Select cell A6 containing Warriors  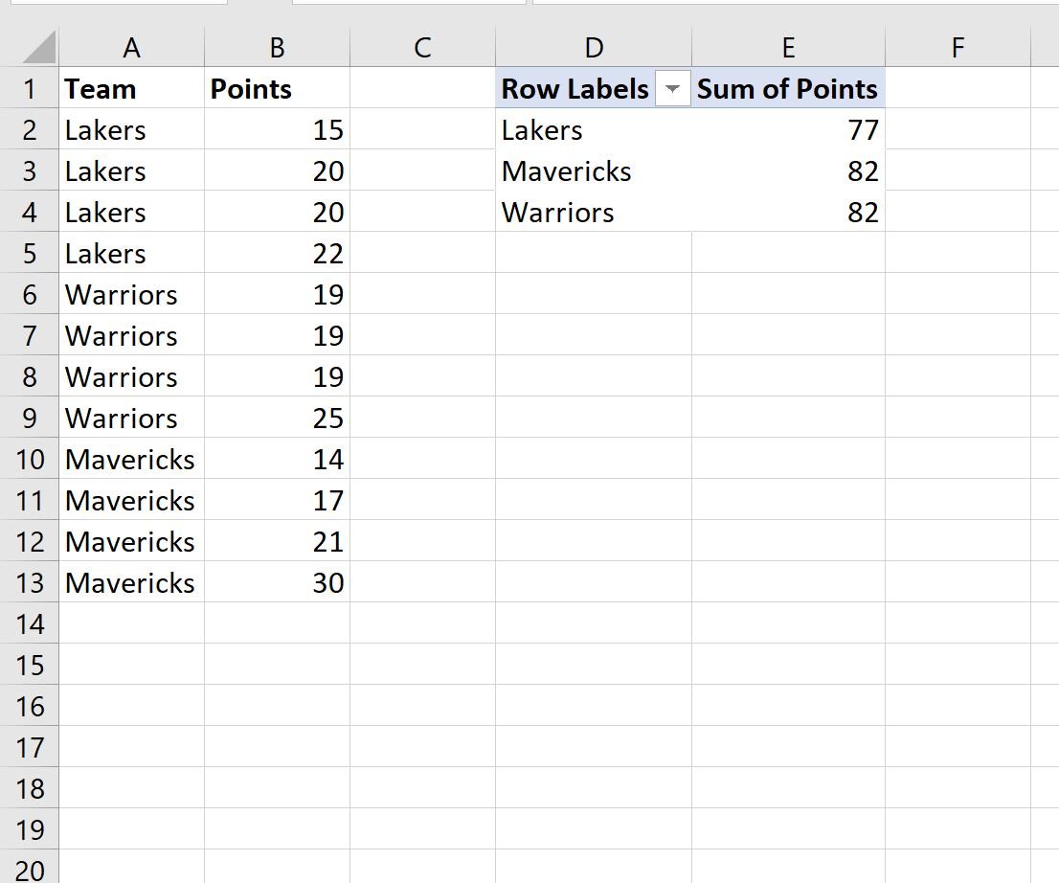pyautogui.click(x=132, y=295)
